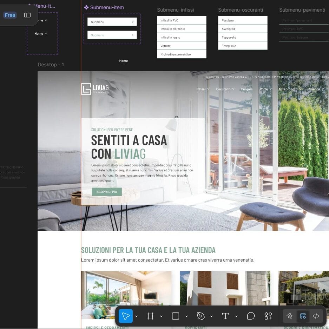Click 'Richiedi un preventivo' submenu entry
Image resolution: width=329 pixels, height=329 pixels.
[182, 54]
